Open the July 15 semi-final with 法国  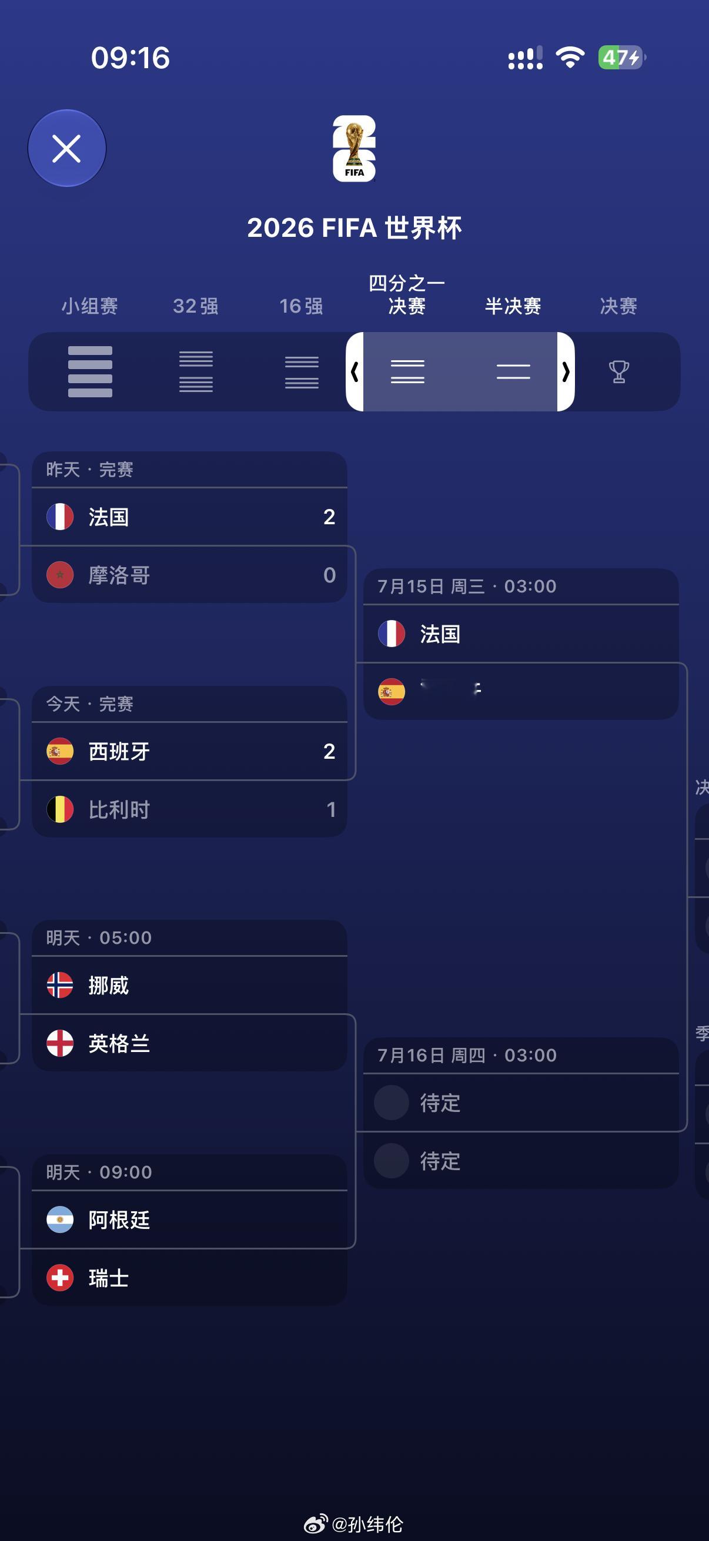point(521,644)
